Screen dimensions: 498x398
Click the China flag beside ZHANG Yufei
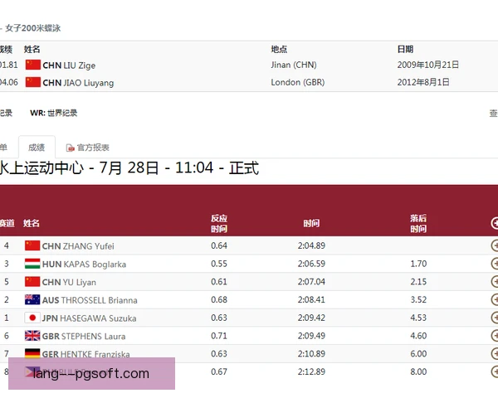point(32,245)
